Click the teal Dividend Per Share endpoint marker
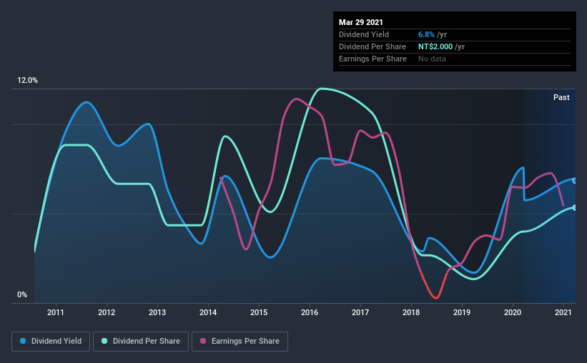 click(x=574, y=208)
